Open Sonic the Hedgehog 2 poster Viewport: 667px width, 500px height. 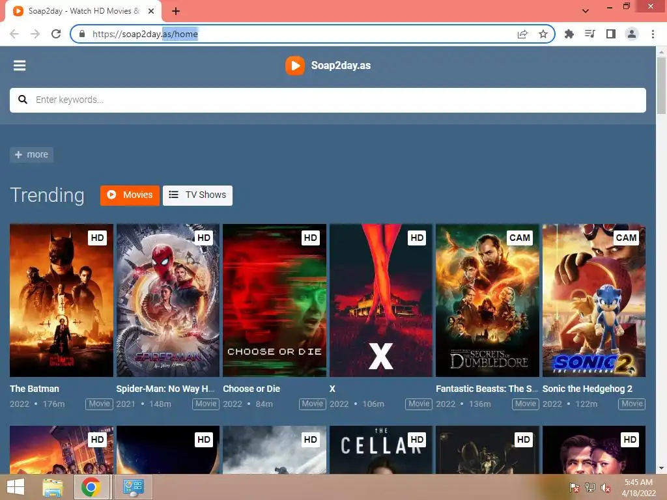click(x=594, y=300)
